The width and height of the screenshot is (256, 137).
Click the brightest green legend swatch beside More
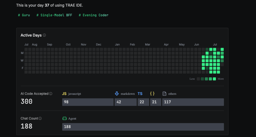click(x=214, y=79)
